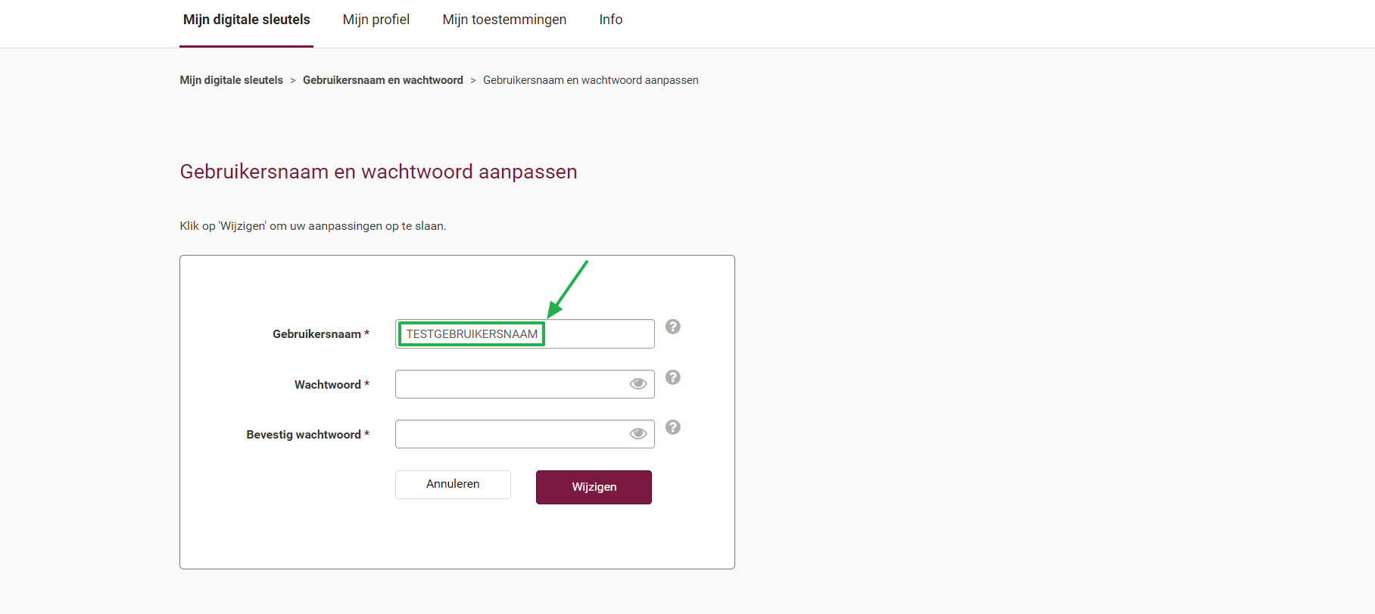Open help for the Gebruikersnaam field
This screenshot has height=614, width=1375.
672,326
